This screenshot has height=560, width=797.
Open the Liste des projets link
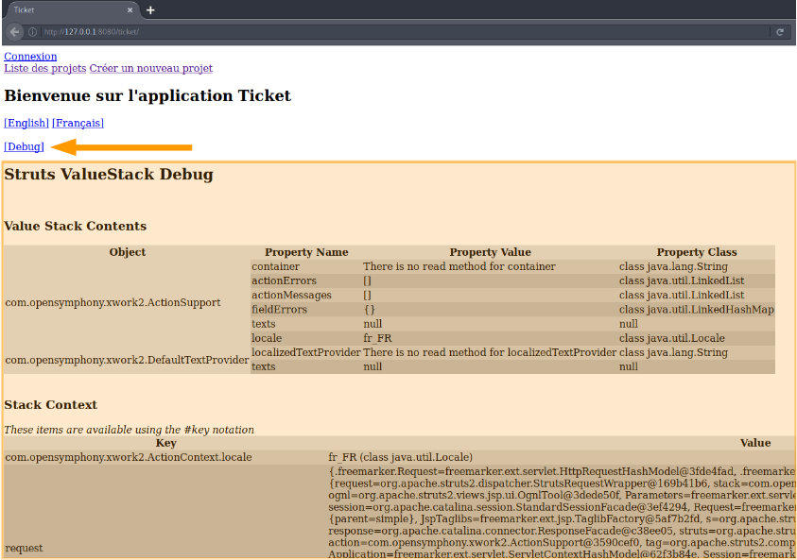point(45,69)
